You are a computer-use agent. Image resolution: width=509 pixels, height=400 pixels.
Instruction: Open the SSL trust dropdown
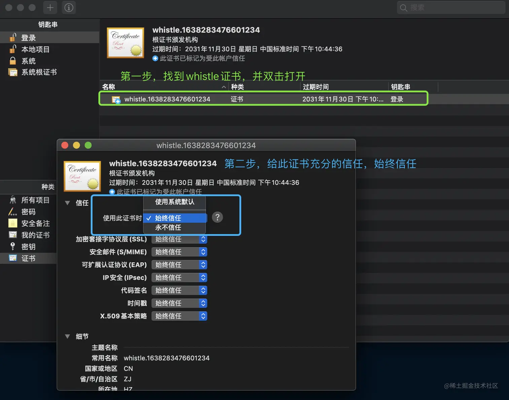[x=179, y=239]
